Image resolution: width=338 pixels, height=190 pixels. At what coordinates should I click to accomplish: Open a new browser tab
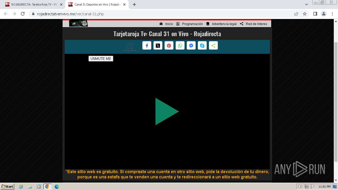[134, 4]
